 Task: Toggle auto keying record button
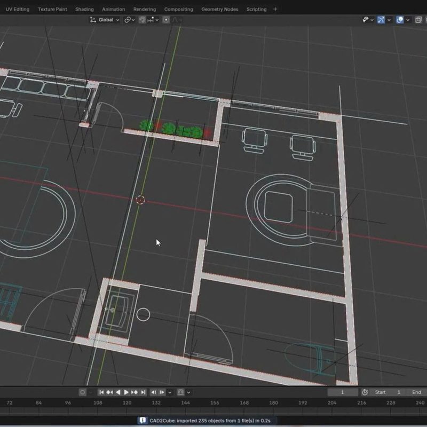(83, 392)
